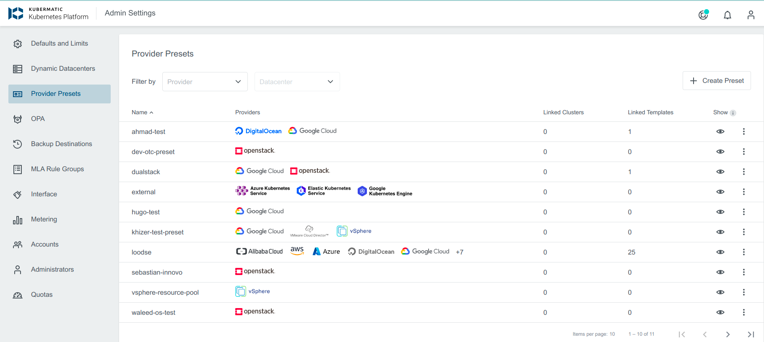764x342 pixels.
Task: Open the user profile menu icon
Action: click(751, 15)
